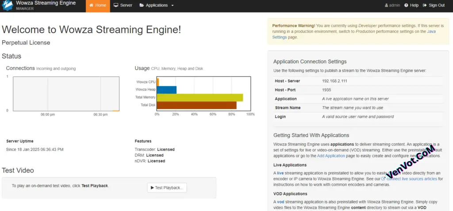Click the Wowza CPU bar

pyautogui.click(x=158, y=82)
